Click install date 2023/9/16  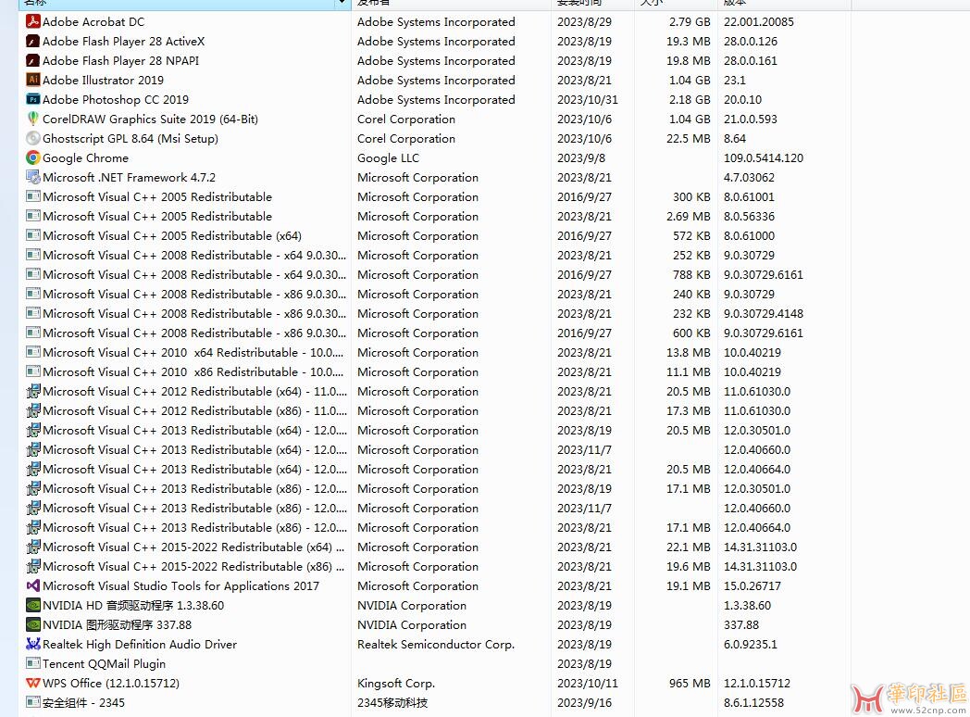point(584,703)
